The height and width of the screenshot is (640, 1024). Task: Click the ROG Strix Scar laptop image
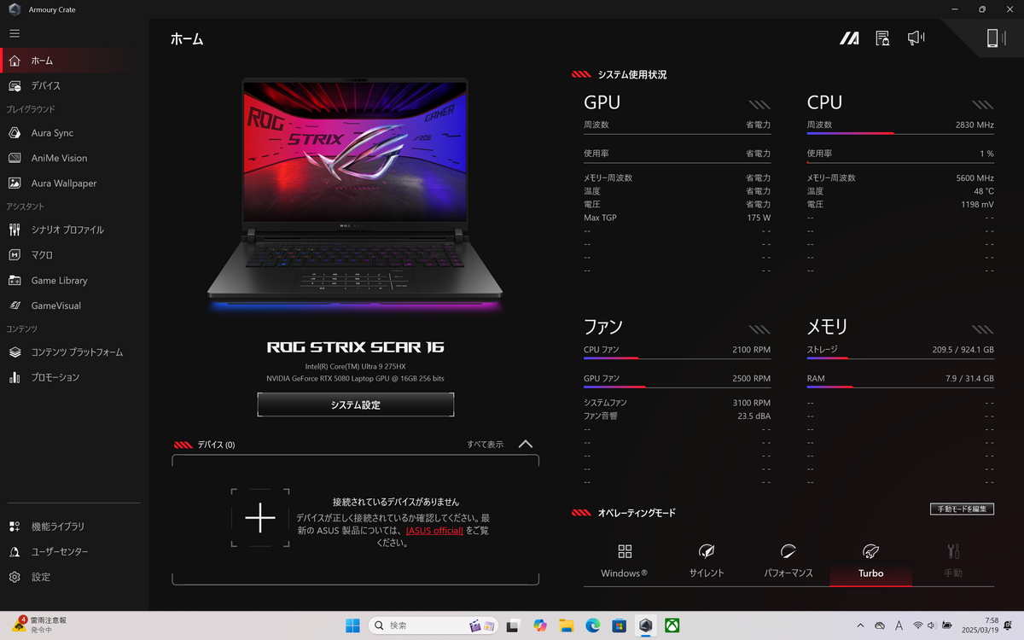coord(355,194)
